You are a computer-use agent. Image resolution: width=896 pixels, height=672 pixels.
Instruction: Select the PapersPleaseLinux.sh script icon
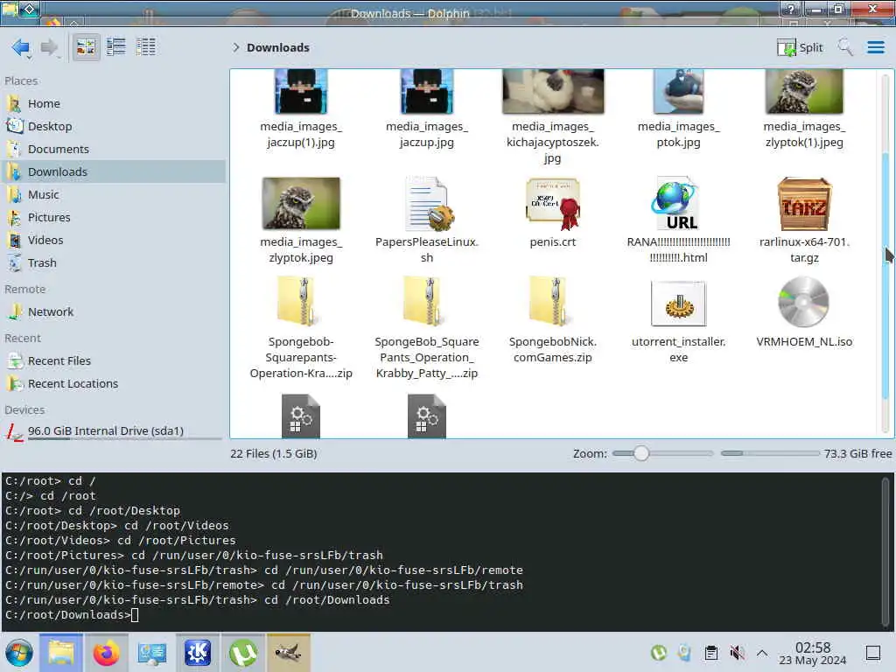coord(429,203)
